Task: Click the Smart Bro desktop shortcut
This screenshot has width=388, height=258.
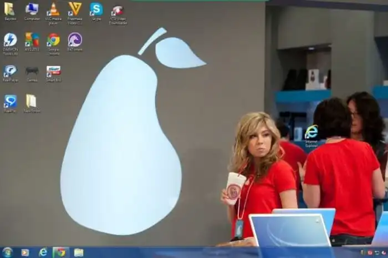Action: tap(53, 71)
